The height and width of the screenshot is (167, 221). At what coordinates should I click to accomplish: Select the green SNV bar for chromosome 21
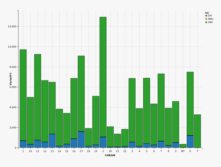point(117,140)
